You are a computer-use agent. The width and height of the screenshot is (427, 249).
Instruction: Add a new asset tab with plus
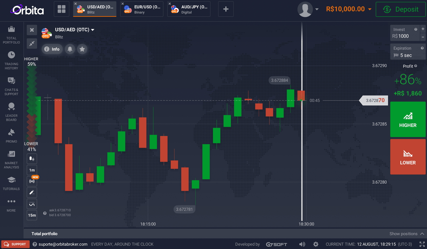(226, 9)
